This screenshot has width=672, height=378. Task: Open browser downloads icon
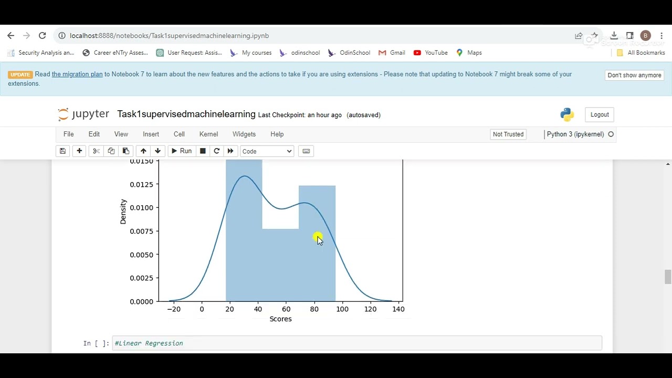[614, 36]
